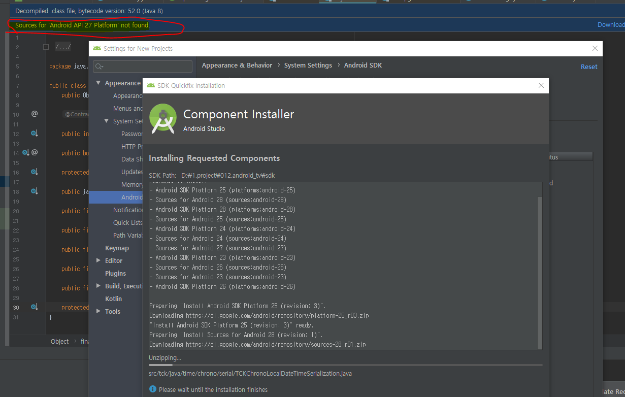625x397 pixels.
Task: Open the Path Variables settings page
Action: pyautogui.click(x=127, y=236)
